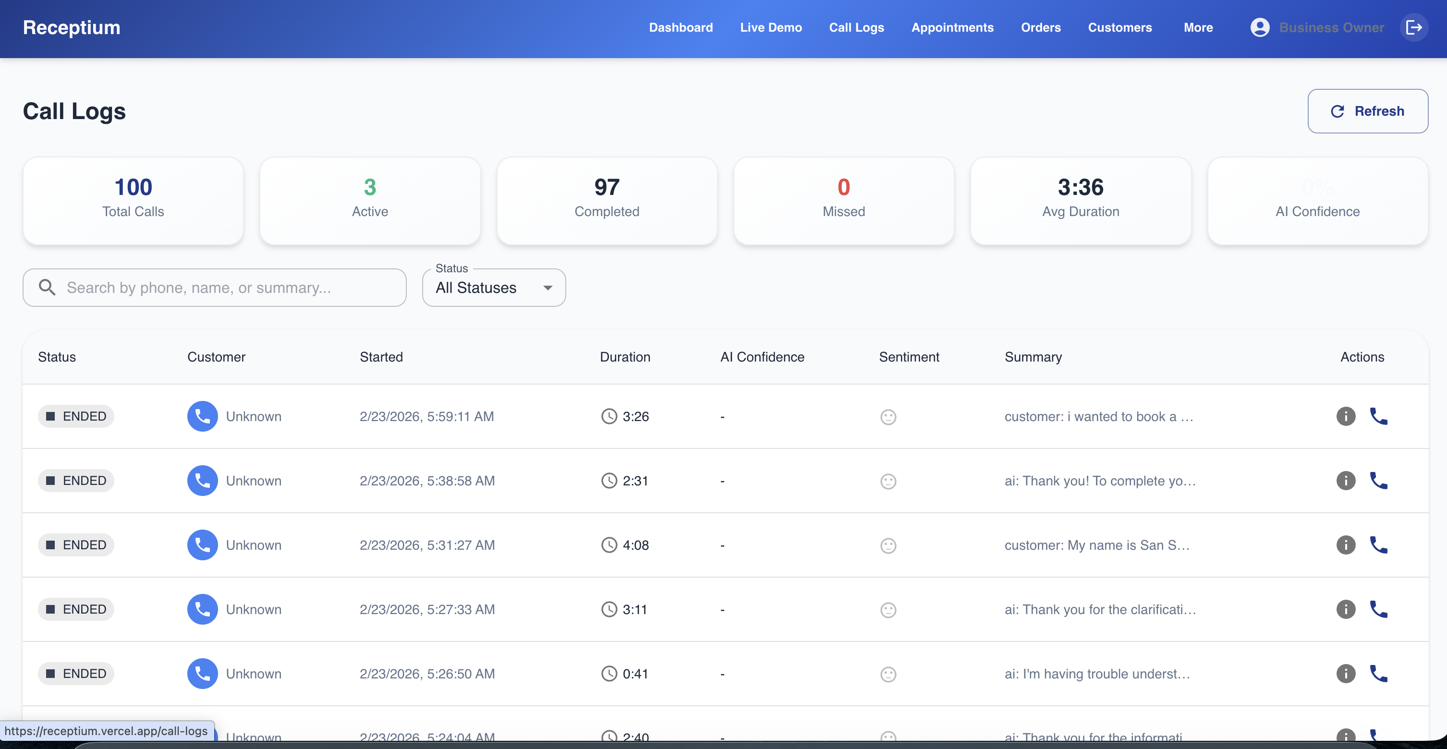Open info details for the 5:59:11 AM call

(x=1345, y=416)
